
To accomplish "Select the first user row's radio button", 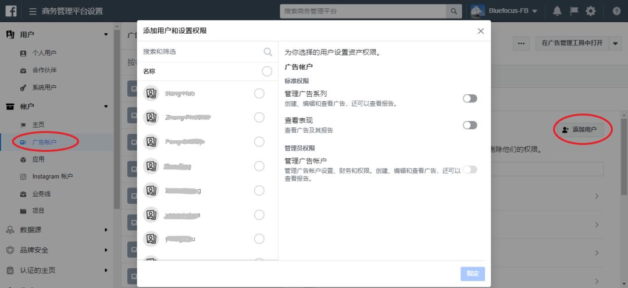I will (x=259, y=93).
